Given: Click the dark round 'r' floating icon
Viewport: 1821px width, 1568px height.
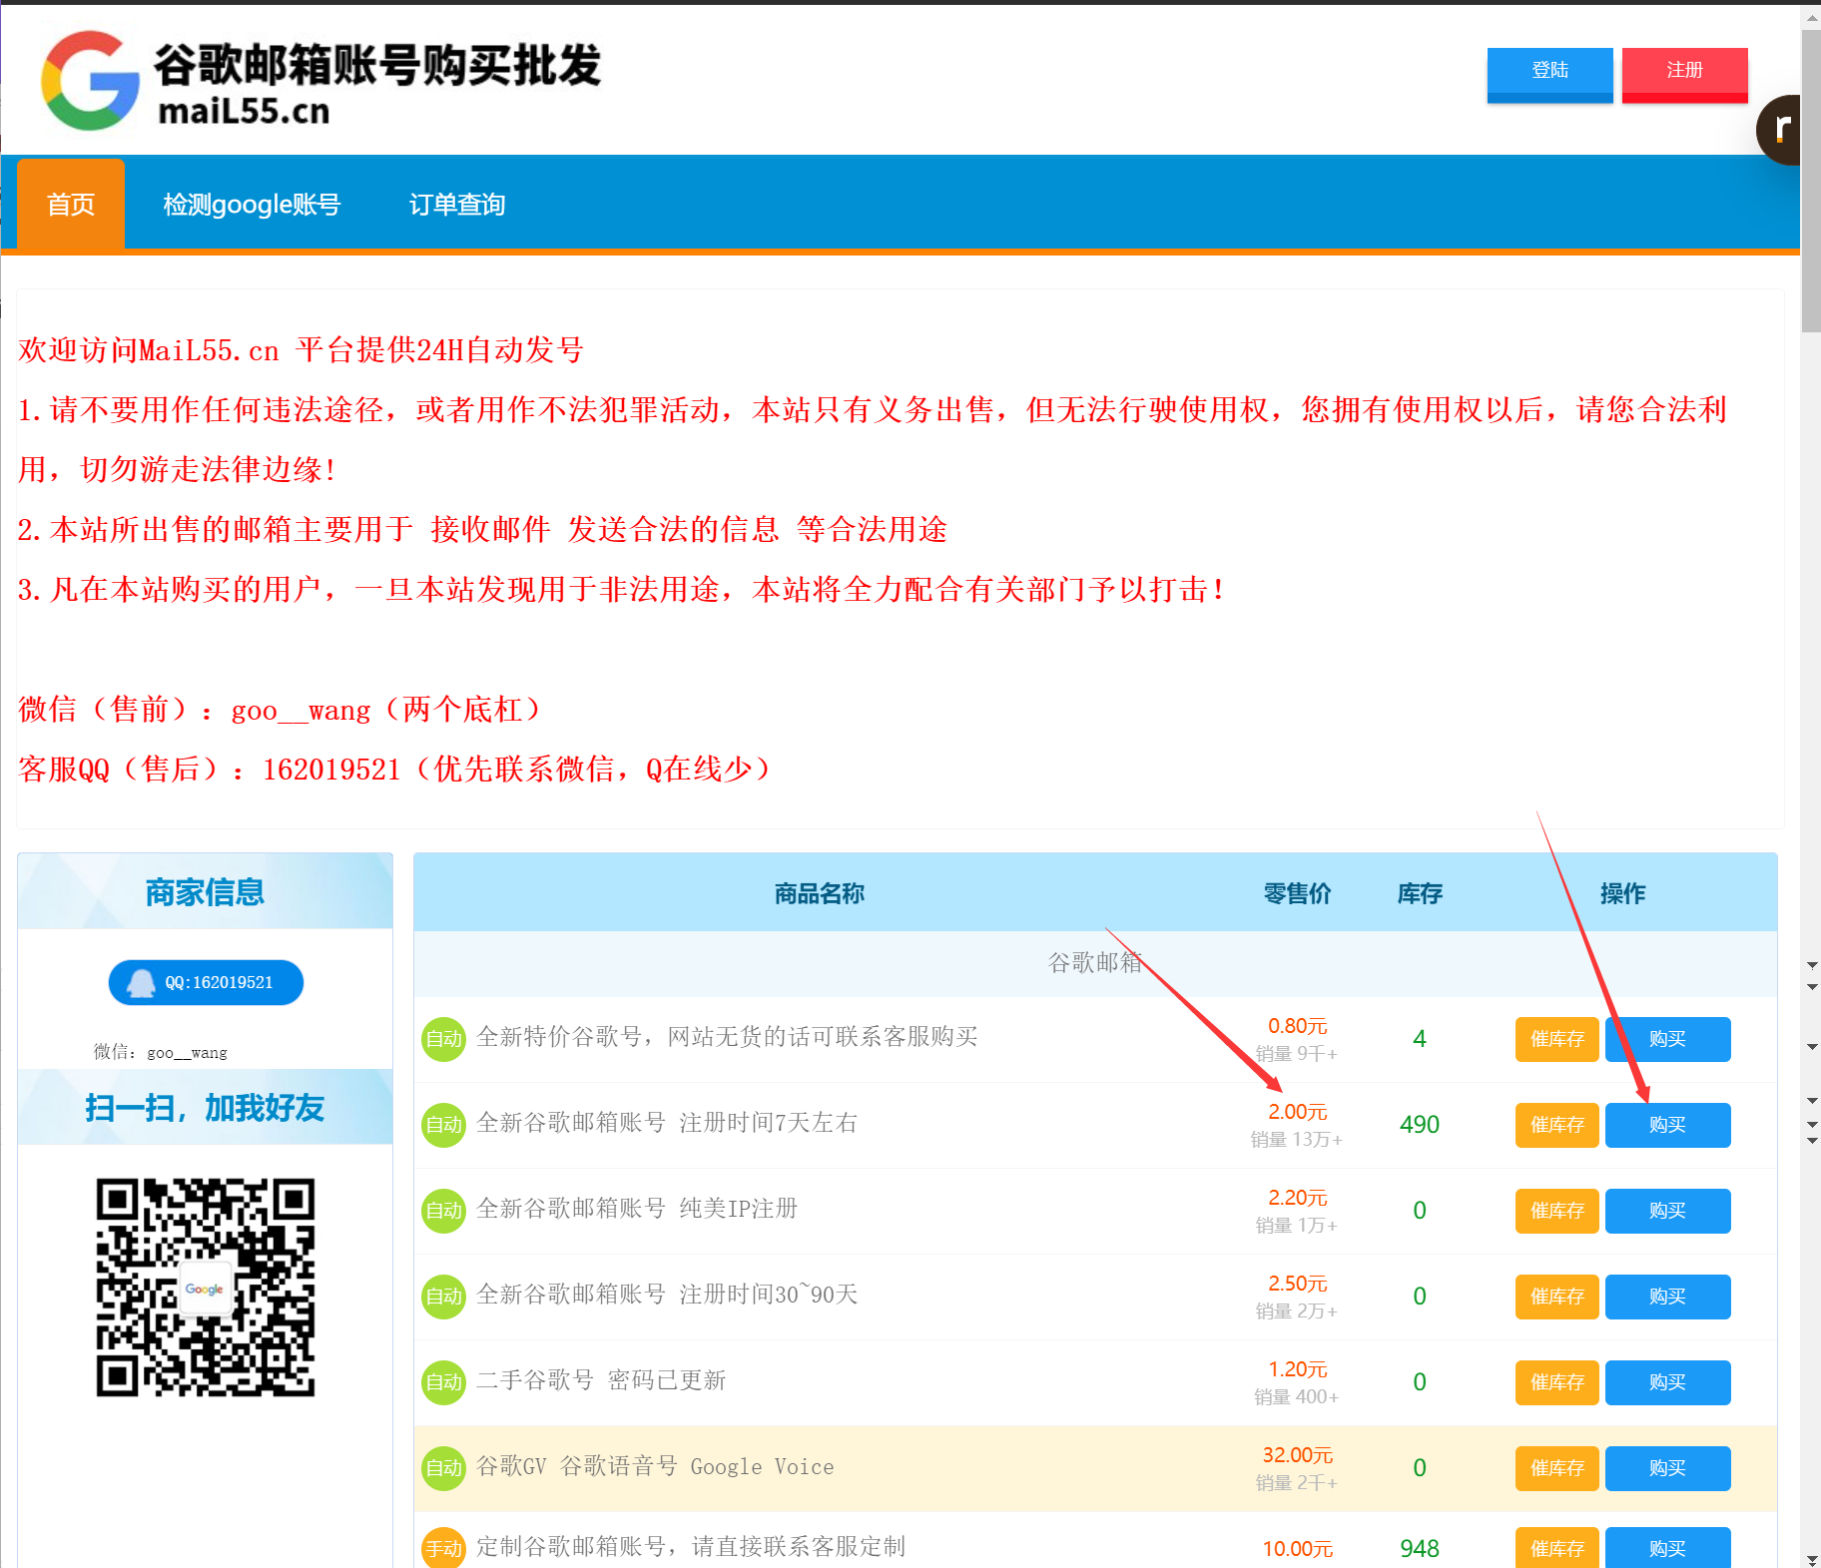Looking at the screenshot, I should (x=1779, y=130).
